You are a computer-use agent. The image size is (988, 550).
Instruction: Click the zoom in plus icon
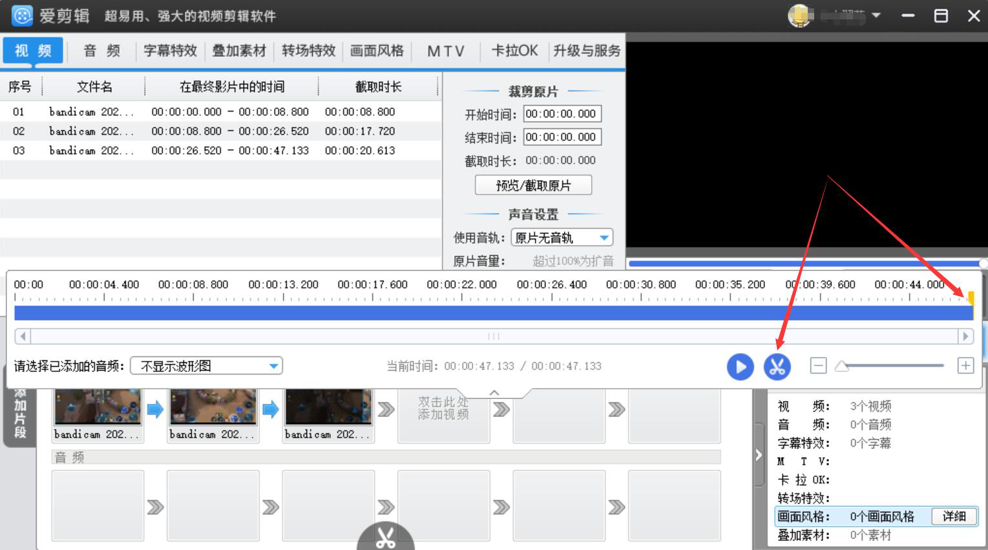click(965, 366)
